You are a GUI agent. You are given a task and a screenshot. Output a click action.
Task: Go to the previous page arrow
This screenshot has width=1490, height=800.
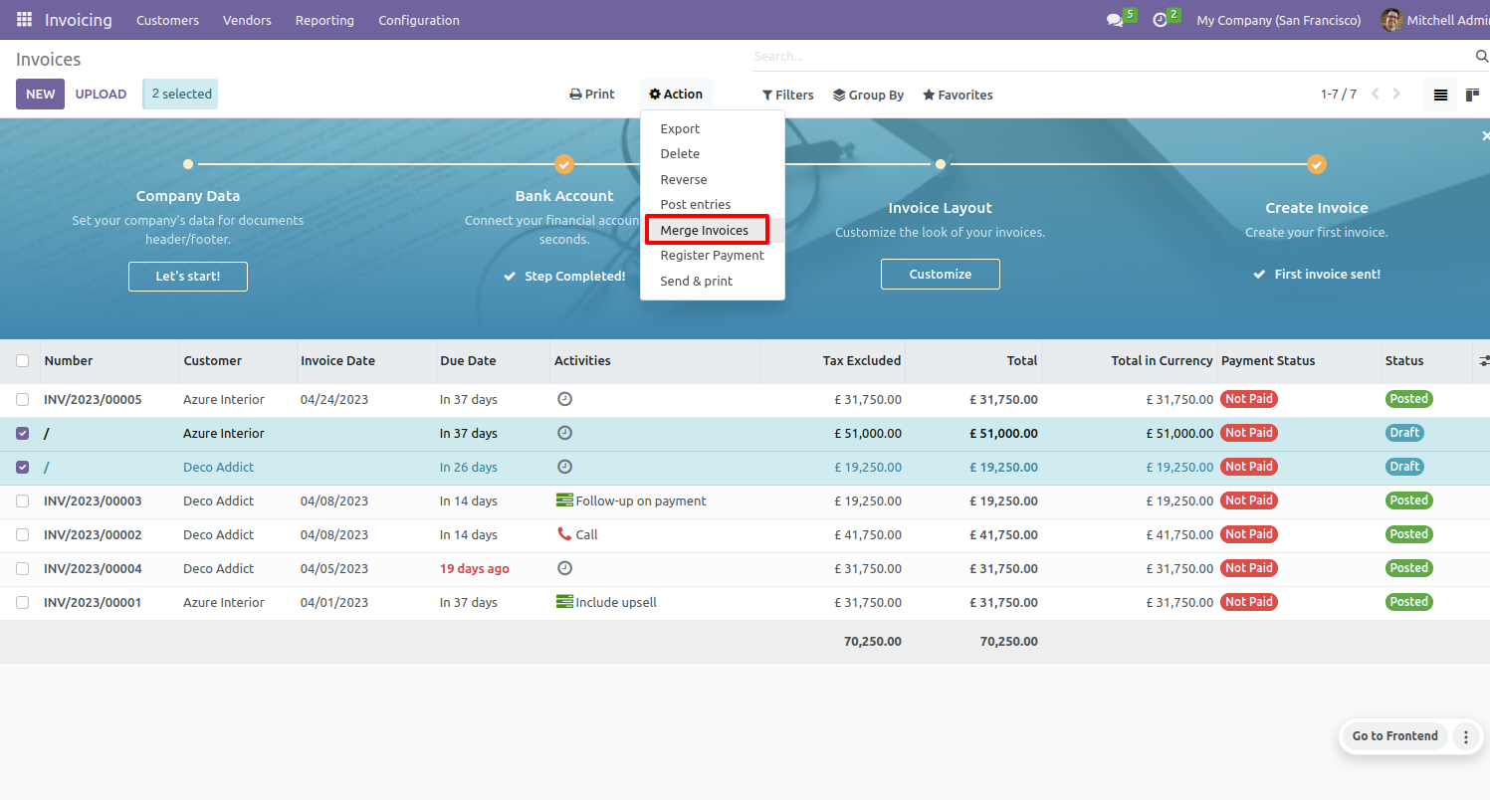(x=1376, y=95)
